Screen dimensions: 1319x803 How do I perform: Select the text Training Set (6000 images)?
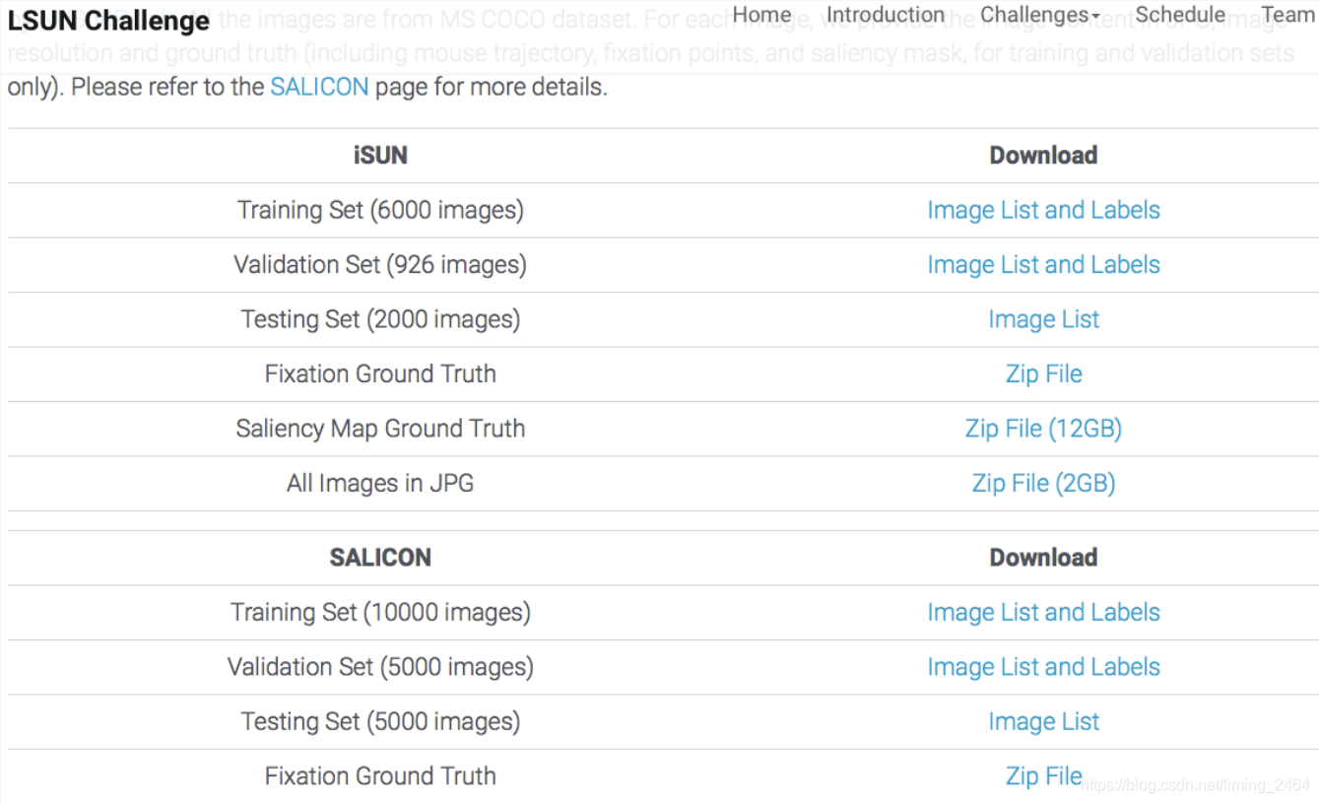tap(380, 210)
